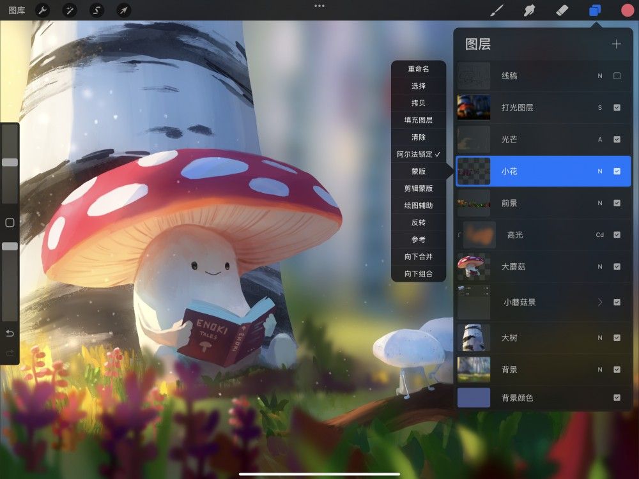Screen dimensions: 639x479
Task: Select 剪辑蒙版 in the context menu
Action: point(418,188)
